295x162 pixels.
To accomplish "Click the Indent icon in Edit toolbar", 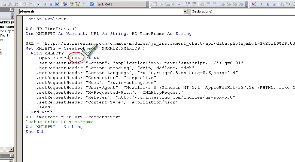I will [x=188, y=4].
